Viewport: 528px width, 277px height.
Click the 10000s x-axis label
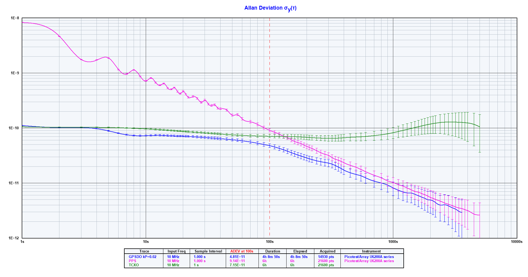[516, 242]
